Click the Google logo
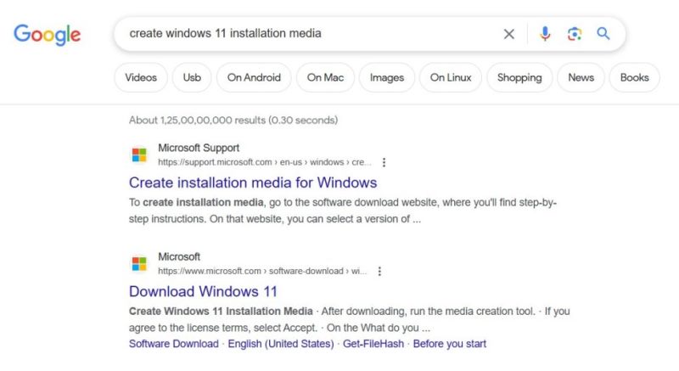This screenshot has height=371, width=679. click(47, 35)
